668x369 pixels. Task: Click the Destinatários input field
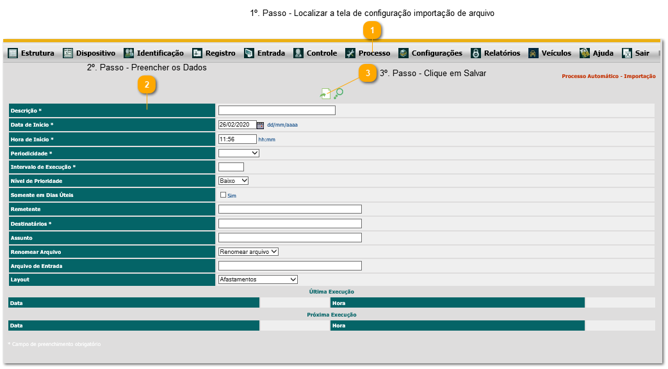(289, 223)
